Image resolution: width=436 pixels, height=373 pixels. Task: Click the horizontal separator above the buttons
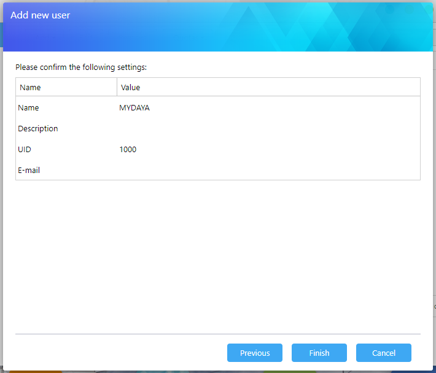[218, 334]
